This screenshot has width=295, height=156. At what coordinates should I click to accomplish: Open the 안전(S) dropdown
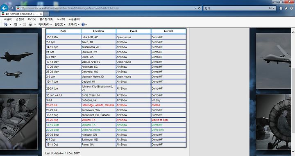[60, 24]
